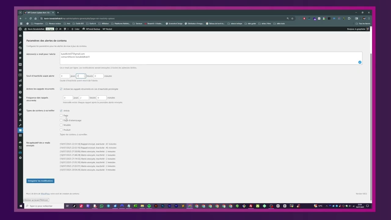Reload the page with browser refresh icon
The image size is (391, 220).
point(31,18)
